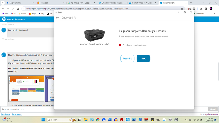Show hidden system tray icons chevron
This screenshot has width=219, height=123.
tap(186, 120)
